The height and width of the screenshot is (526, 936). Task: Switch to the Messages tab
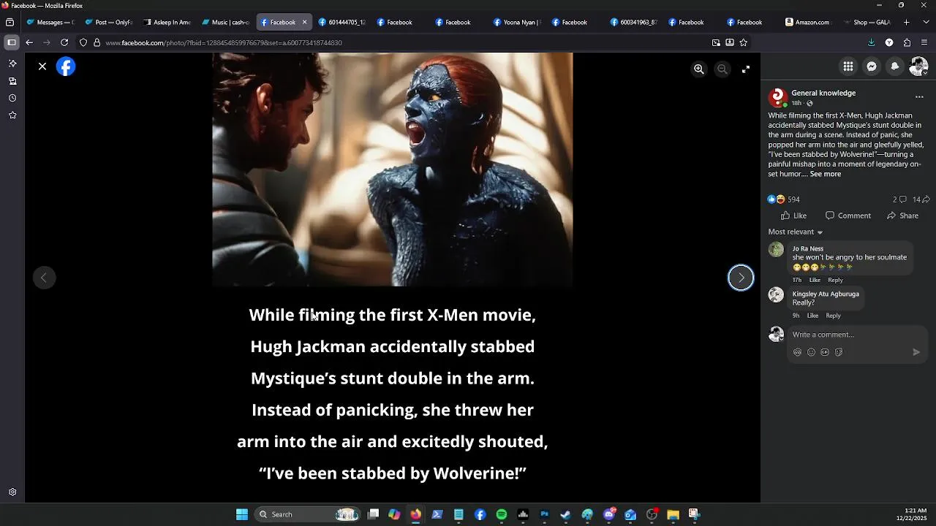50,22
